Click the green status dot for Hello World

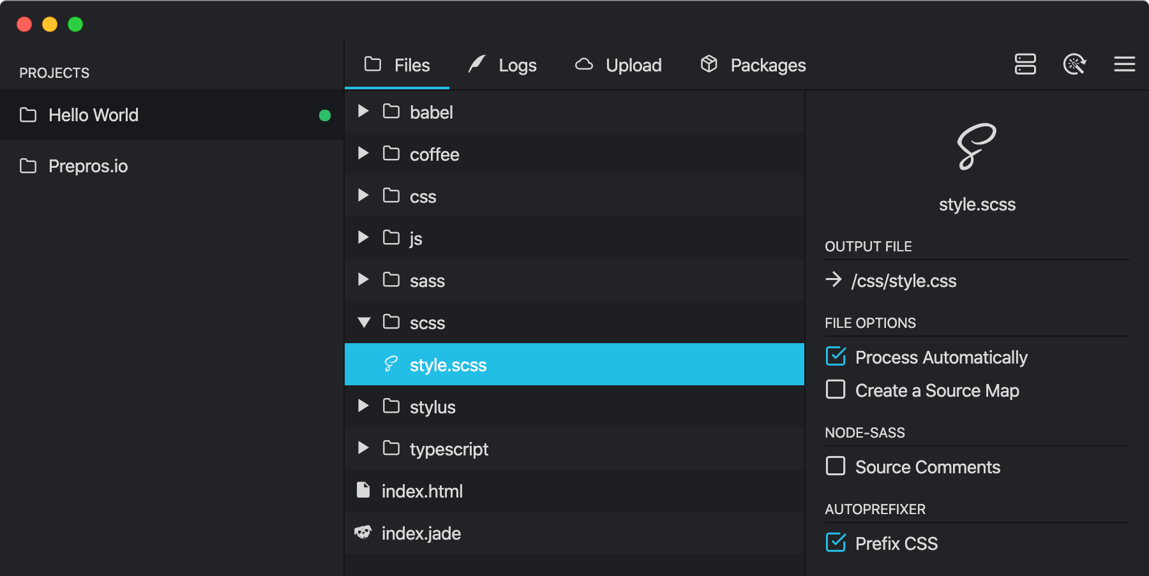325,115
